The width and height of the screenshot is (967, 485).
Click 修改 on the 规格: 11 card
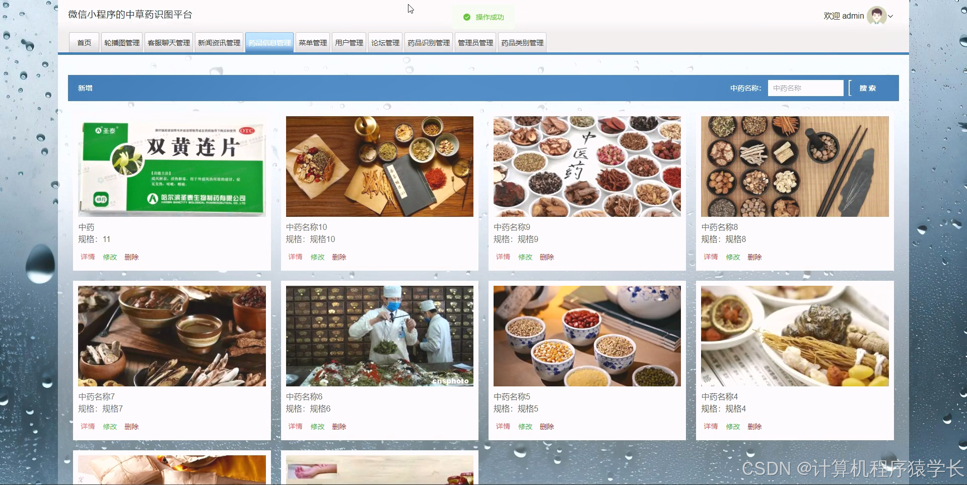[110, 257]
